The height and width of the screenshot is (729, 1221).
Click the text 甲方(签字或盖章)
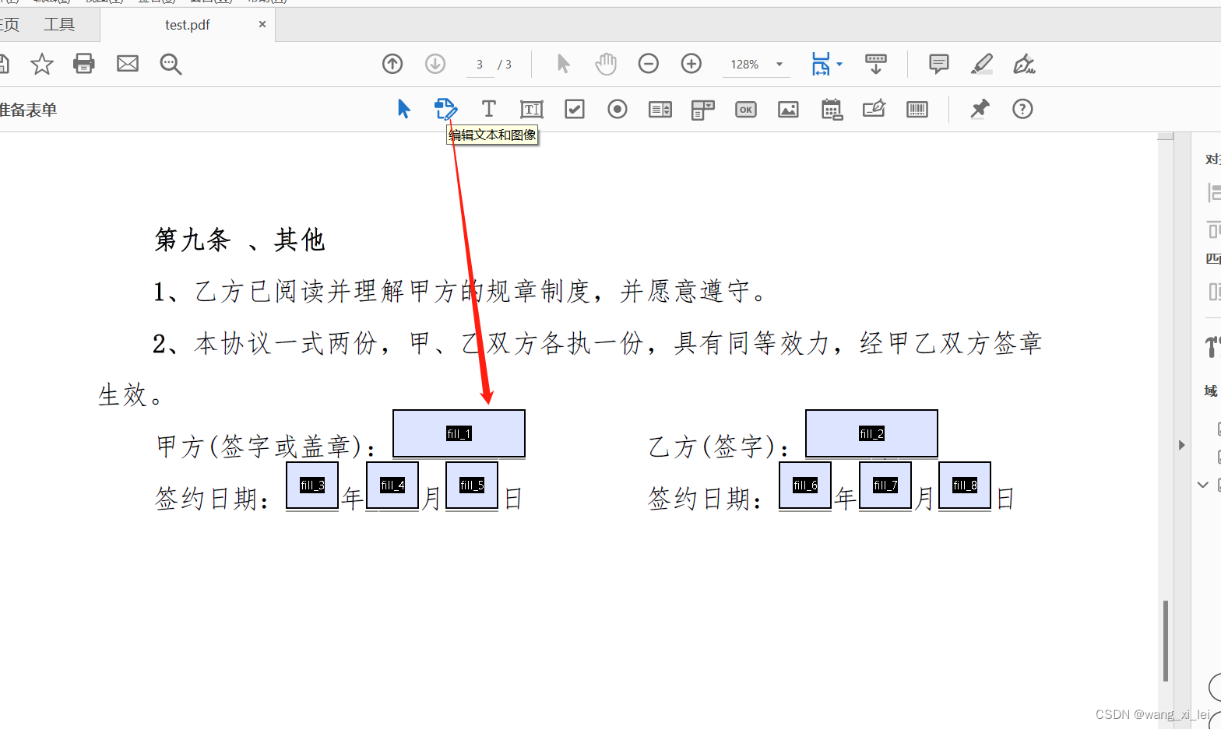pos(259,447)
